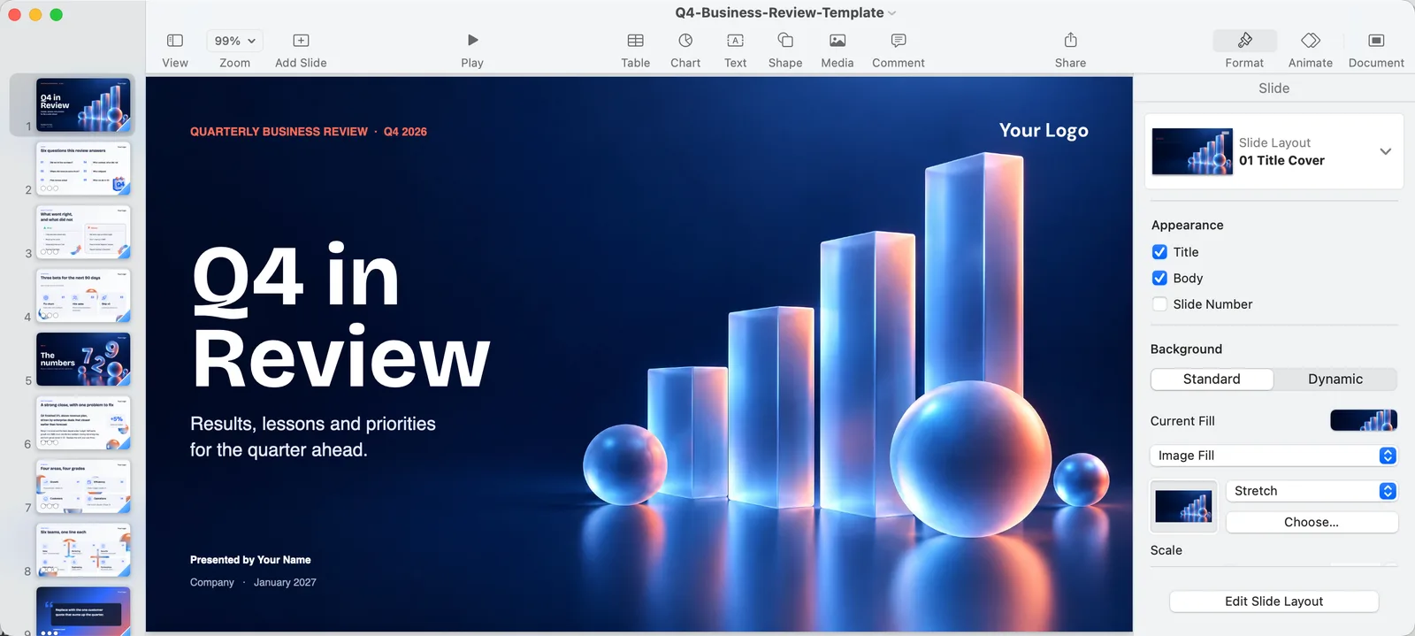Select slide 4 thumbnail in navigator
The height and width of the screenshot is (636, 1415).
click(83, 295)
